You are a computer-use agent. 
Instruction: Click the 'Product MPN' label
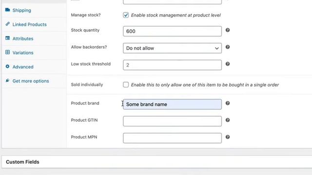pyautogui.click(x=84, y=137)
